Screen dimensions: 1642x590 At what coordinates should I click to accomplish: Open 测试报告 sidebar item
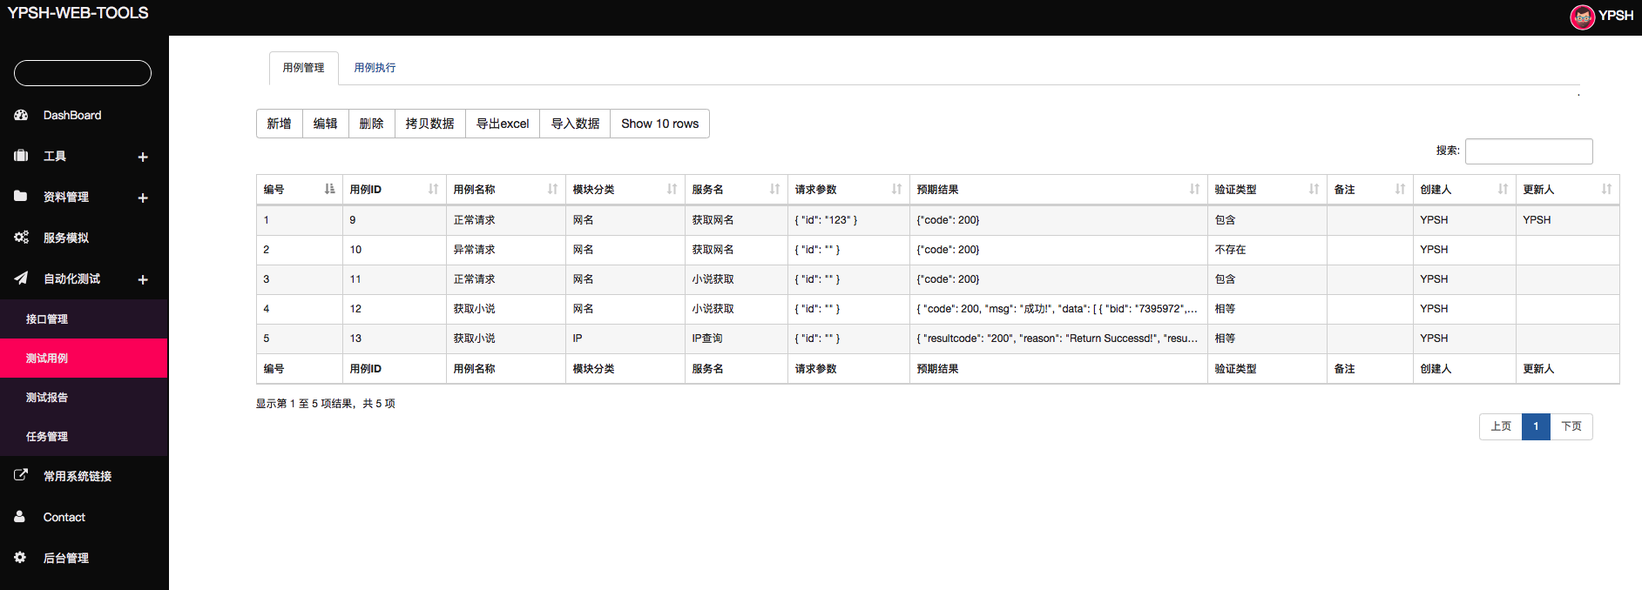coord(84,398)
